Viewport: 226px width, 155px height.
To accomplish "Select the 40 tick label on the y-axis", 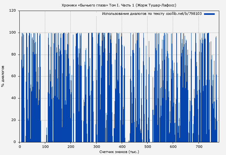I will [x=14, y=98].
